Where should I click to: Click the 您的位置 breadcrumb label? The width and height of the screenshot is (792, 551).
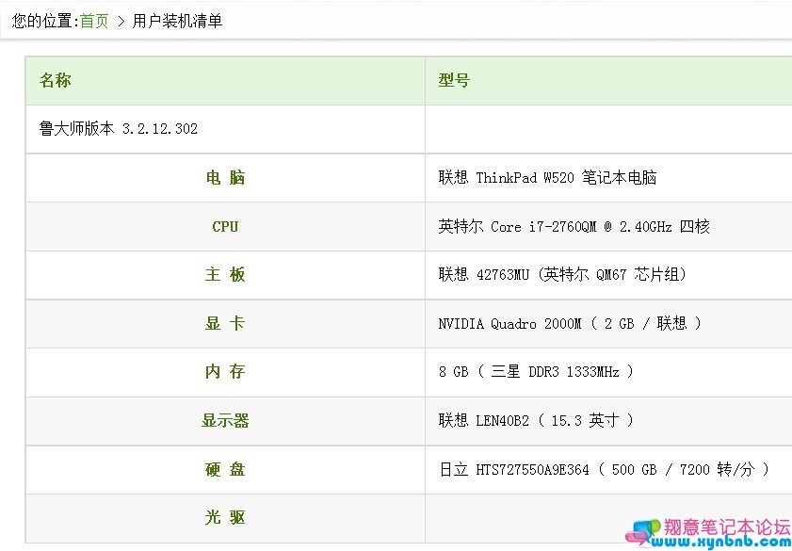[42, 22]
